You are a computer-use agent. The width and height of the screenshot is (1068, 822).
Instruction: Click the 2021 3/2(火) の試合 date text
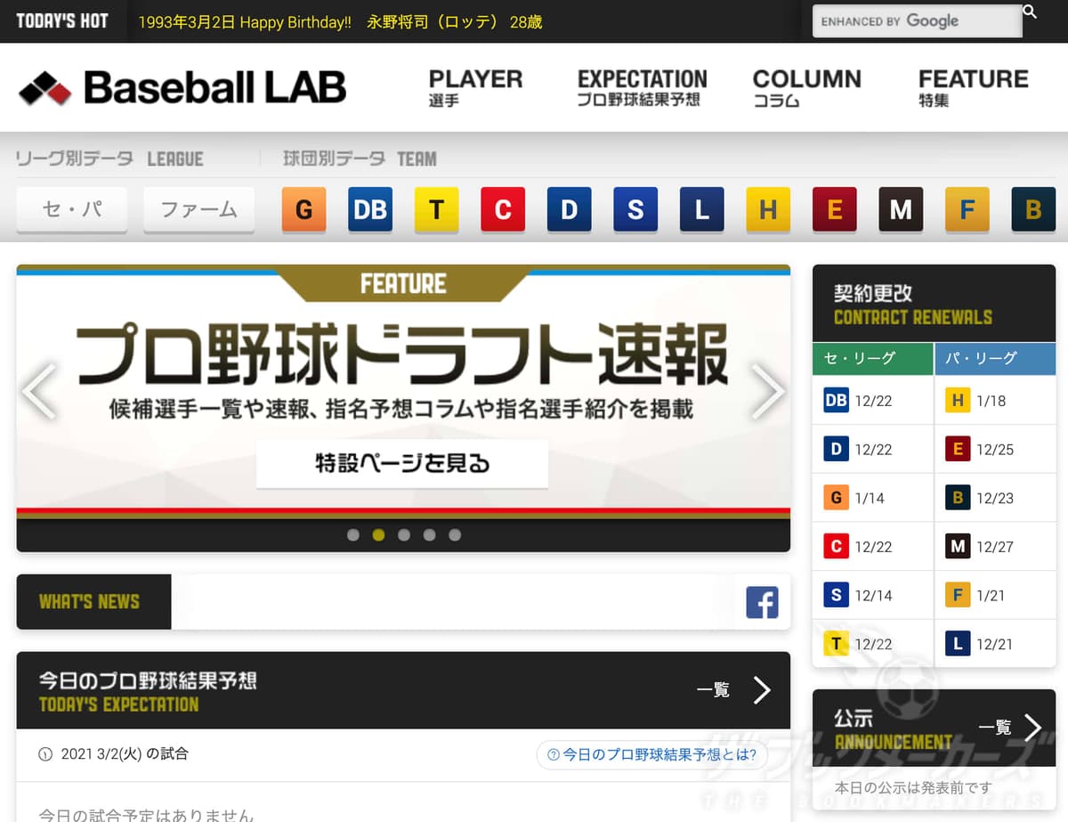click(125, 754)
